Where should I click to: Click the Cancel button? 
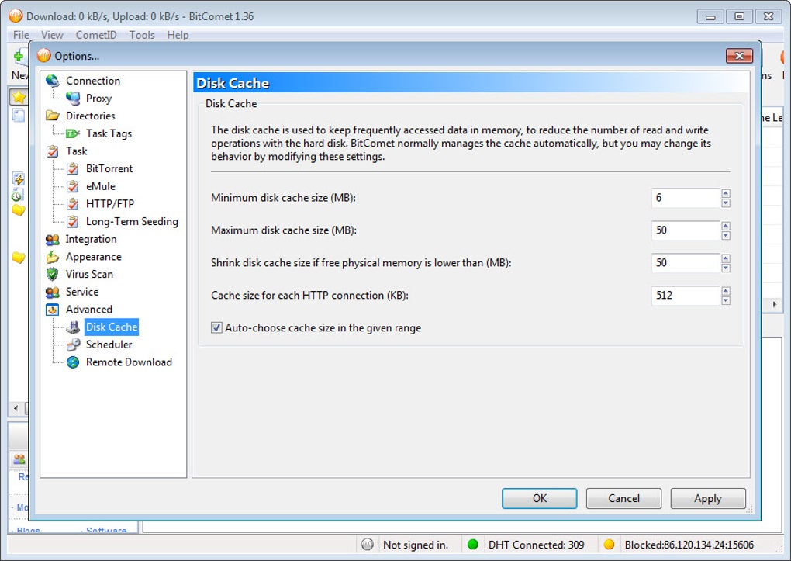(623, 498)
